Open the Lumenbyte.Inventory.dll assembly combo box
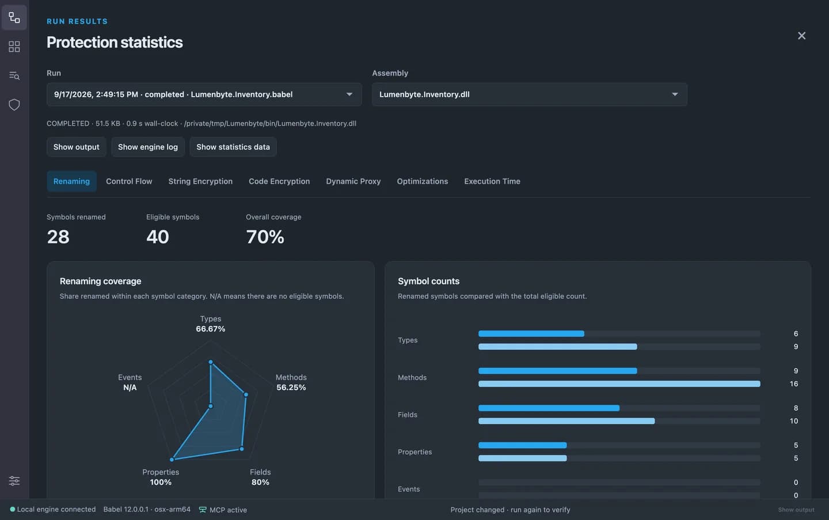The height and width of the screenshot is (520, 829). pos(530,94)
